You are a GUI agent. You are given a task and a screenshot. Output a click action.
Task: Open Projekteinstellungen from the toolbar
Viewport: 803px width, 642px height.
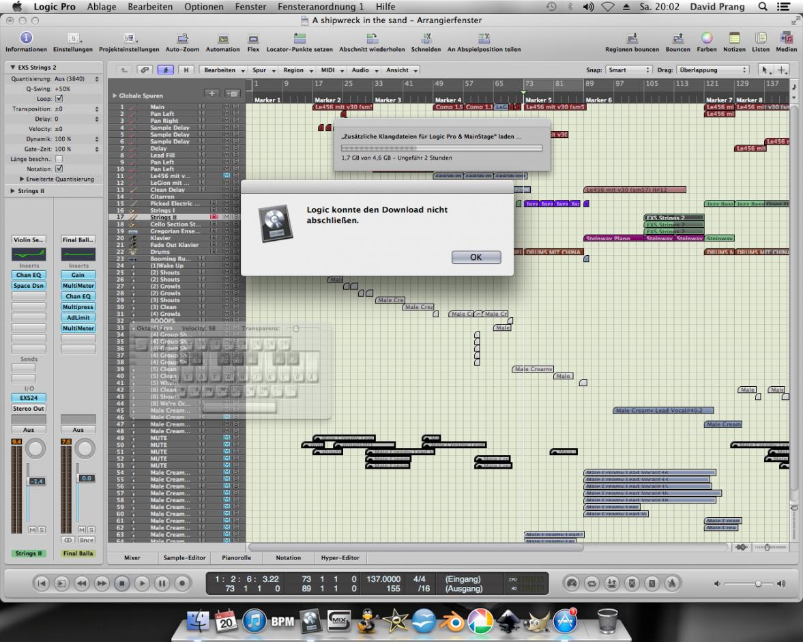point(129,38)
